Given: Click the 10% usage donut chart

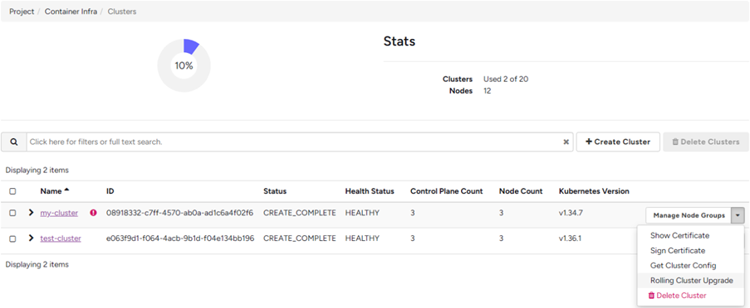Looking at the screenshot, I should pyautogui.click(x=184, y=65).
